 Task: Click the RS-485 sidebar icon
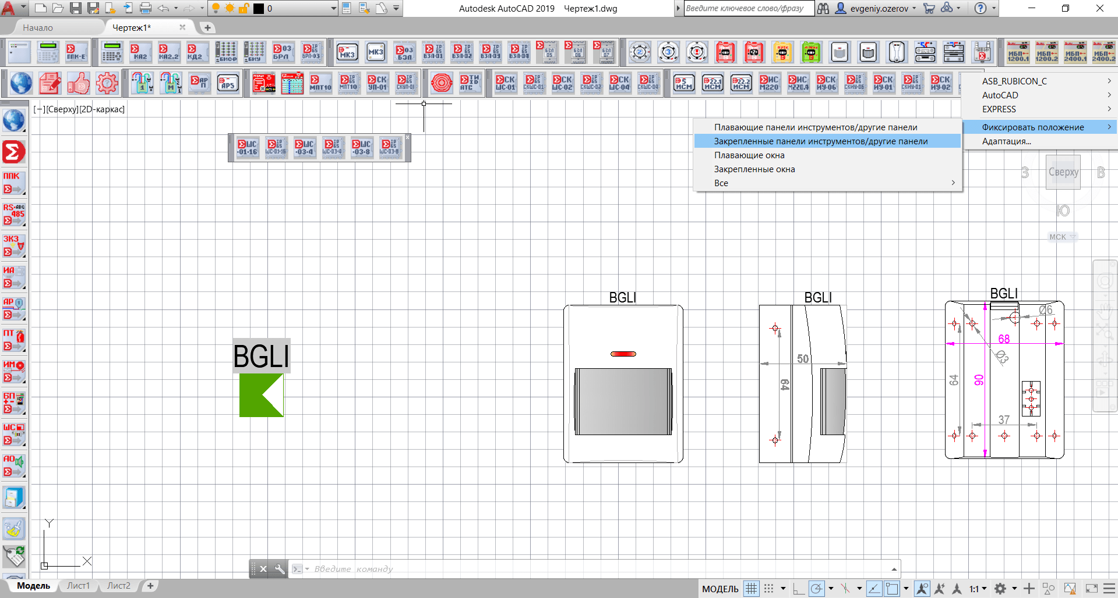(14, 215)
